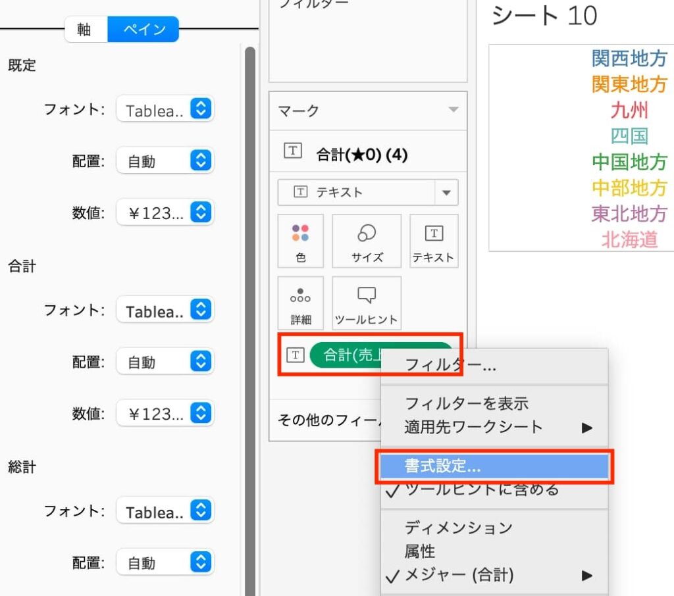Select the checked メジャー (合計) option

pos(459,576)
